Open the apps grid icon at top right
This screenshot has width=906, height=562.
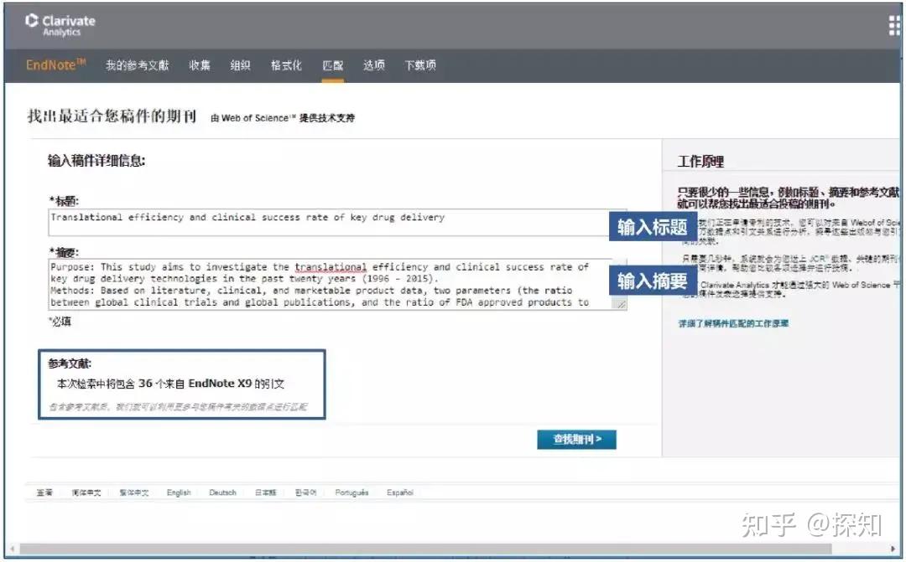[896, 25]
